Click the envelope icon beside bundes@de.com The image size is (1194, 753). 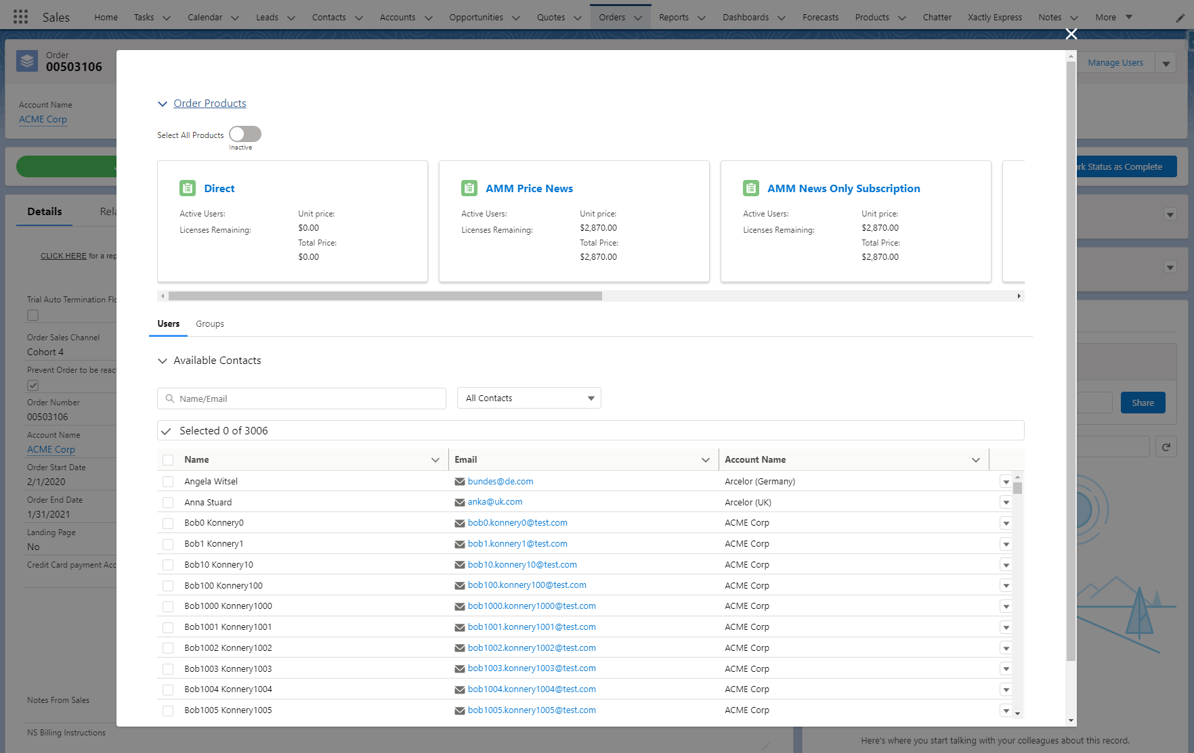[460, 481]
